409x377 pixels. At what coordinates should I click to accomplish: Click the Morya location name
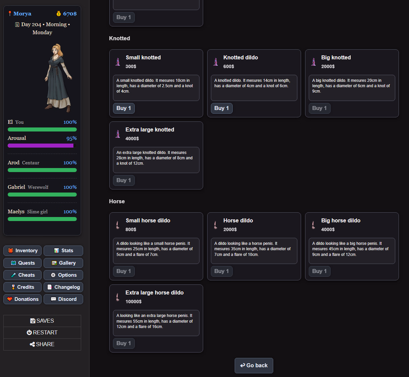click(22, 14)
